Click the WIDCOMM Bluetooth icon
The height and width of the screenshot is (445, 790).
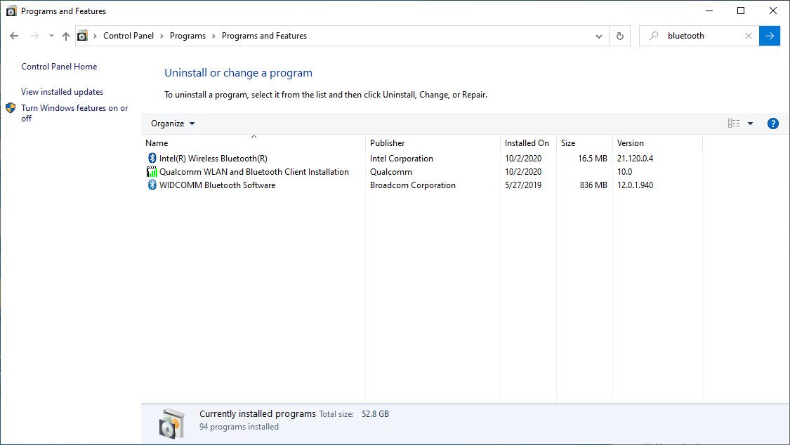(x=152, y=185)
